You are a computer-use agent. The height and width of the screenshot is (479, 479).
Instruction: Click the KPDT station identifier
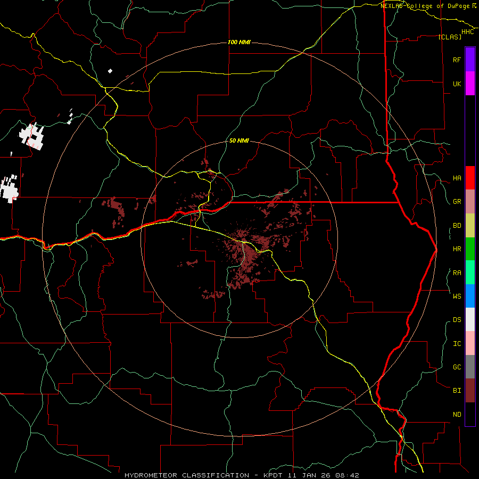click(x=272, y=475)
